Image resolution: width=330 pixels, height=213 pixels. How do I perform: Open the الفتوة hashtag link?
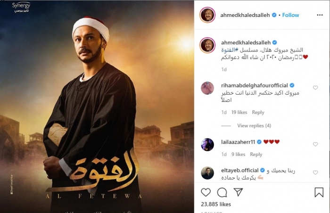(230, 50)
